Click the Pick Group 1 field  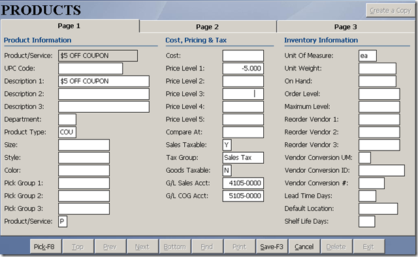coord(84,183)
